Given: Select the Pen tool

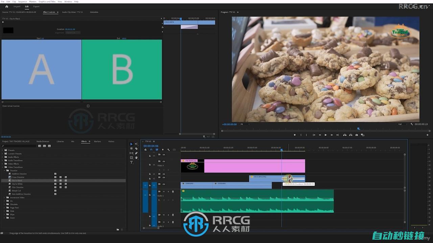Looking at the screenshot, I should click(136, 153).
